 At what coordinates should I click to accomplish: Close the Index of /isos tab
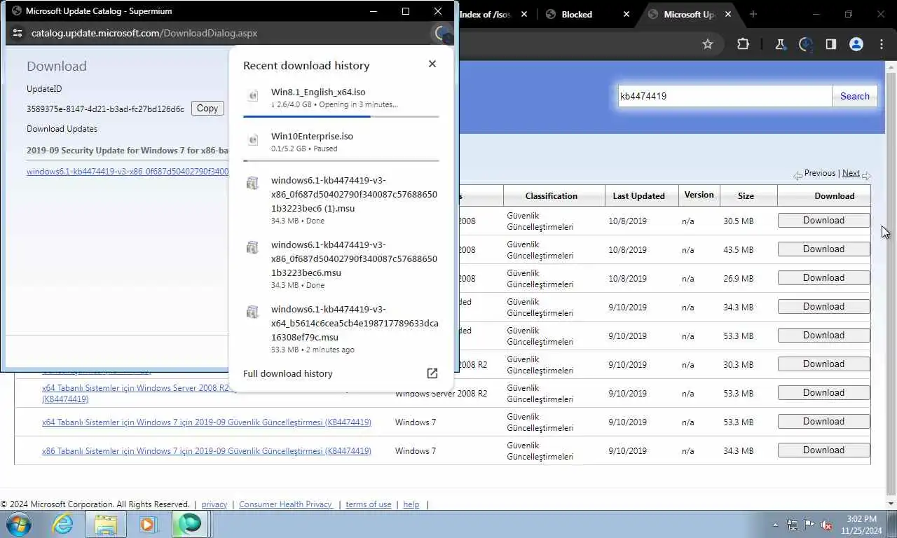coord(524,14)
